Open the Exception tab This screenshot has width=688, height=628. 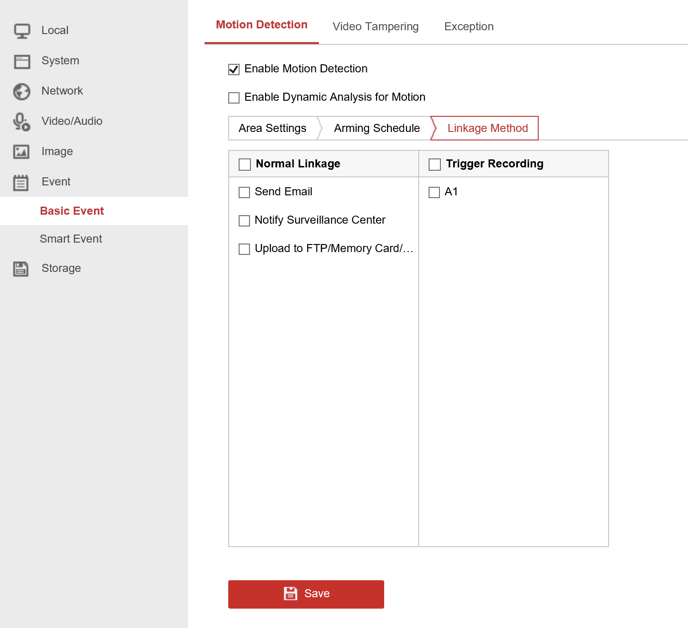click(468, 26)
